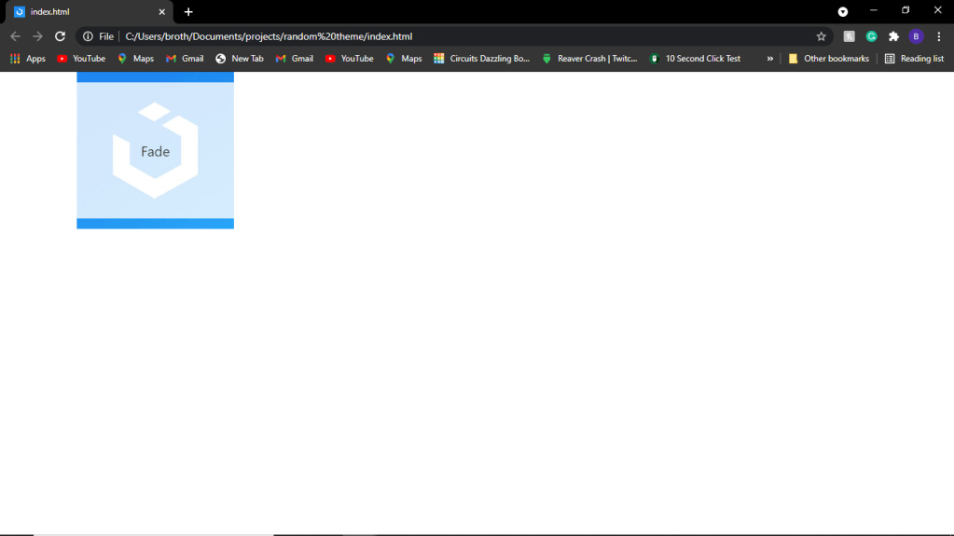Bookmark this page with the star icon
The width and height of the screenshot is (954, 536).
pyautogui.click(x=821, y=36)
